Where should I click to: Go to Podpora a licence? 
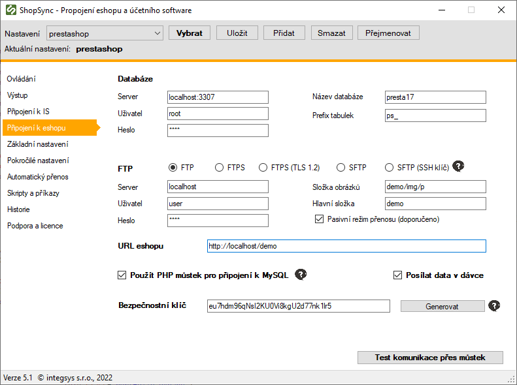point(35,226)
